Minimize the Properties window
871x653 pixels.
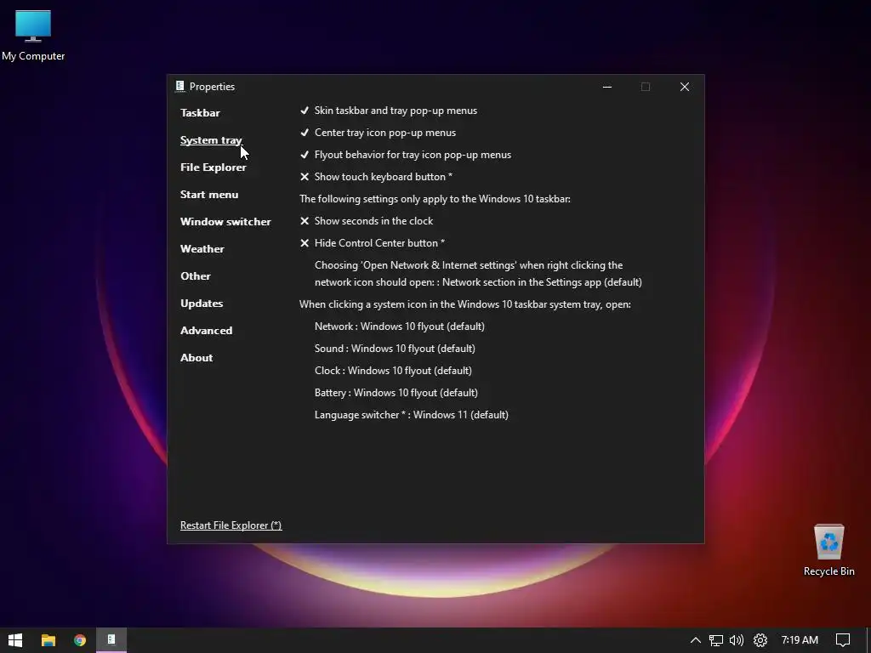click(x=607, y=87)
